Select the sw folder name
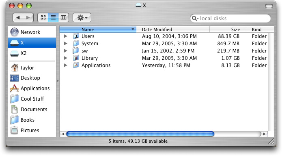This screenshot has width=282, height=156. pos(84,51)
